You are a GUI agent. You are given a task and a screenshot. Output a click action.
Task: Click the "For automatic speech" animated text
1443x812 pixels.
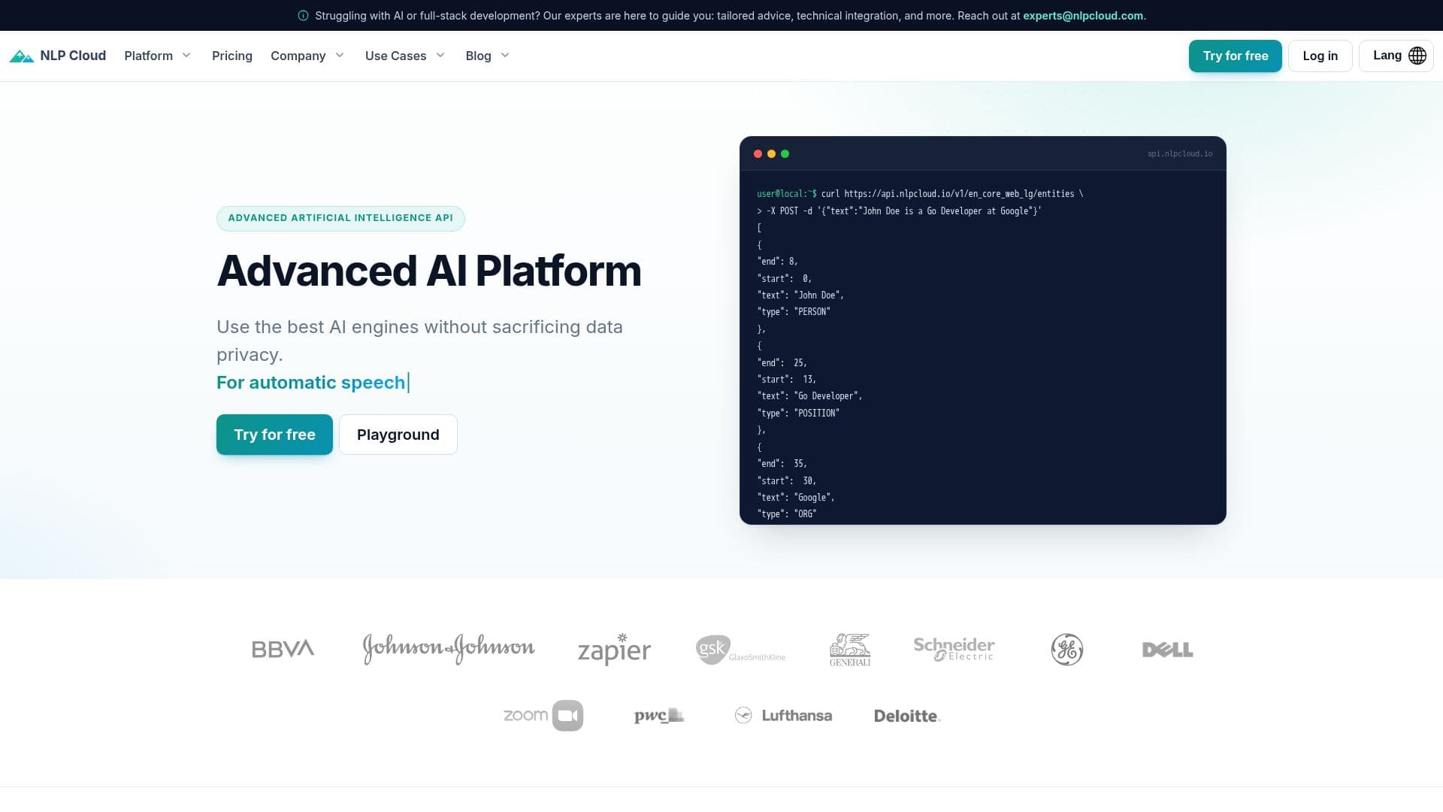pos(311,383)
